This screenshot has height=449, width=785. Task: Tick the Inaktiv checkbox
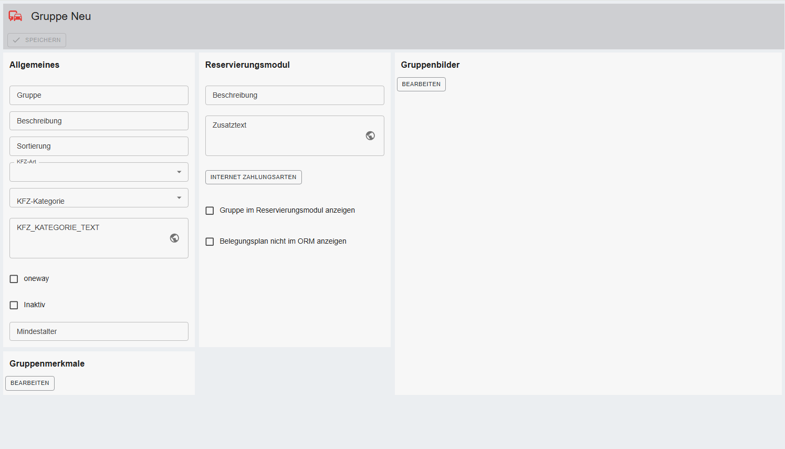pyautogui.click(x=14, y=305)
